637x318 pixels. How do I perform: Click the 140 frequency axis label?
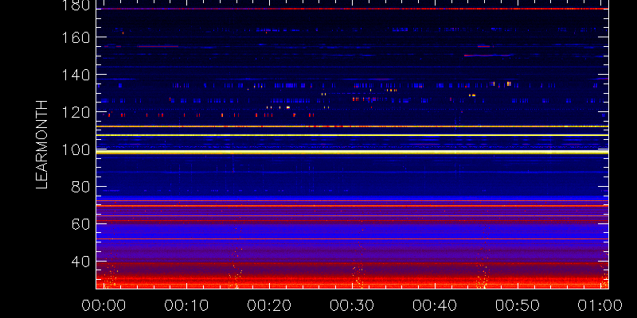coord(76,75)
